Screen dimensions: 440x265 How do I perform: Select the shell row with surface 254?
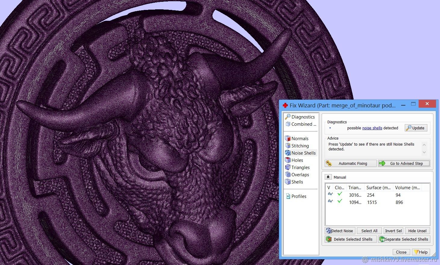(377, 195)
